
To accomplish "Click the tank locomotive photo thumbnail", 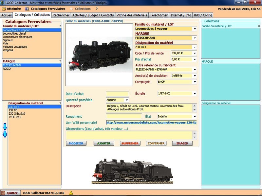I will [x=99, y=55].
